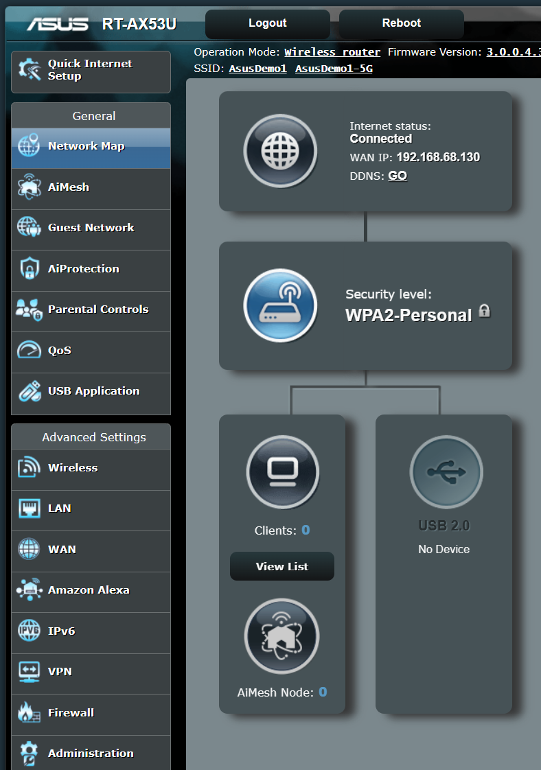Image resolution: width=541 pixels, height=770 pixels.
Task: Click the WAN IP 192.168.68.130
Action: pos(438,157)
